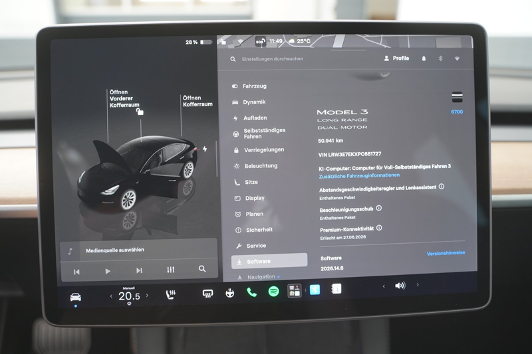This screenshot has height=354, width=532.
Task: Tap Öffnen Vorderer Kofferraum
Action: pos(124,98)
